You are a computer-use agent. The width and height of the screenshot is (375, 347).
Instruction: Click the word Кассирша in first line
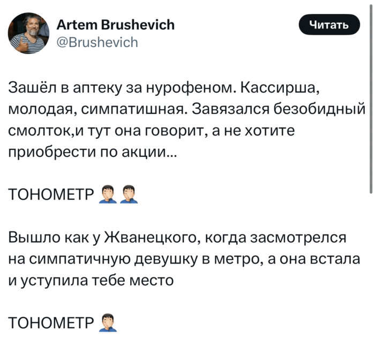pyautogui.click(x=284, y=87)
